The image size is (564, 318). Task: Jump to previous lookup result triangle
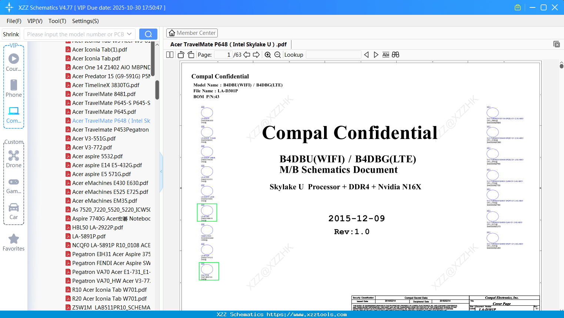pyautogui.click(x=366, y=55)
